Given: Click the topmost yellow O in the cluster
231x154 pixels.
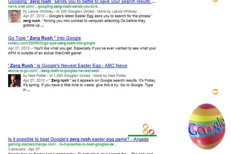Looking at the screenshot, I should [145, 126].
